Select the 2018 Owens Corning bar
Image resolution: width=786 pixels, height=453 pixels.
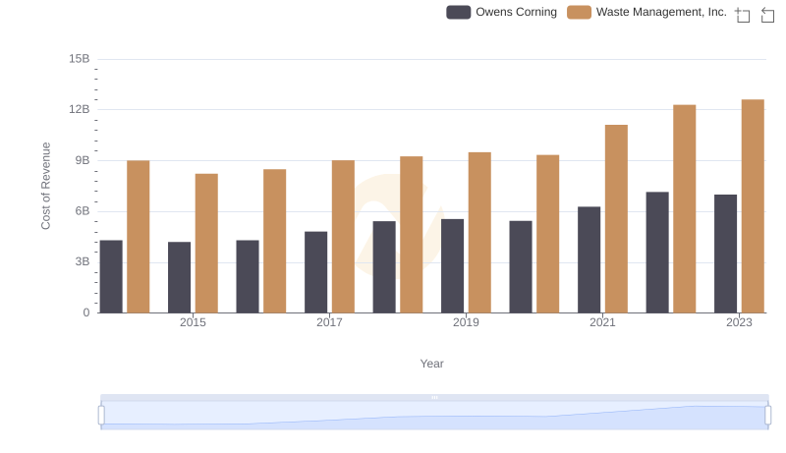tap(384, 266)
